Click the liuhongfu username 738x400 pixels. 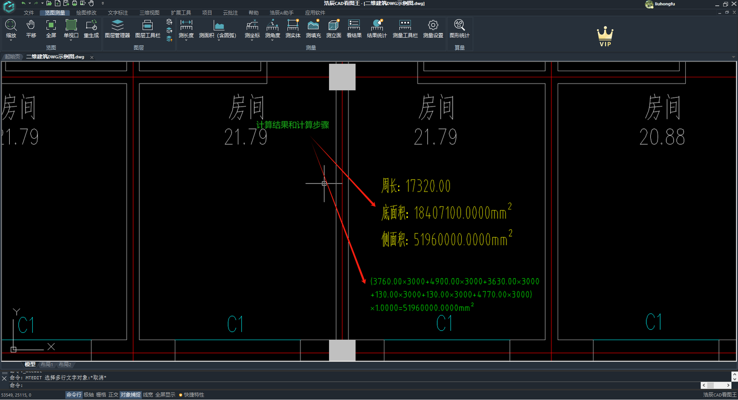pos(665,4)
